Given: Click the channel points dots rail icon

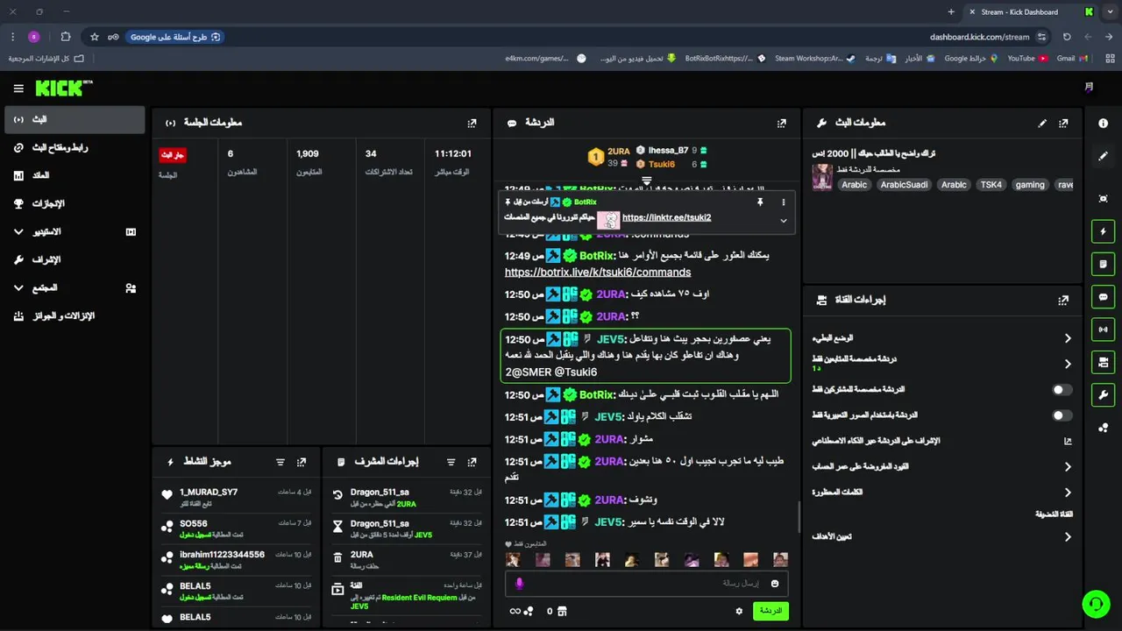Looking at the screenshot, I should pos(1103,428).
